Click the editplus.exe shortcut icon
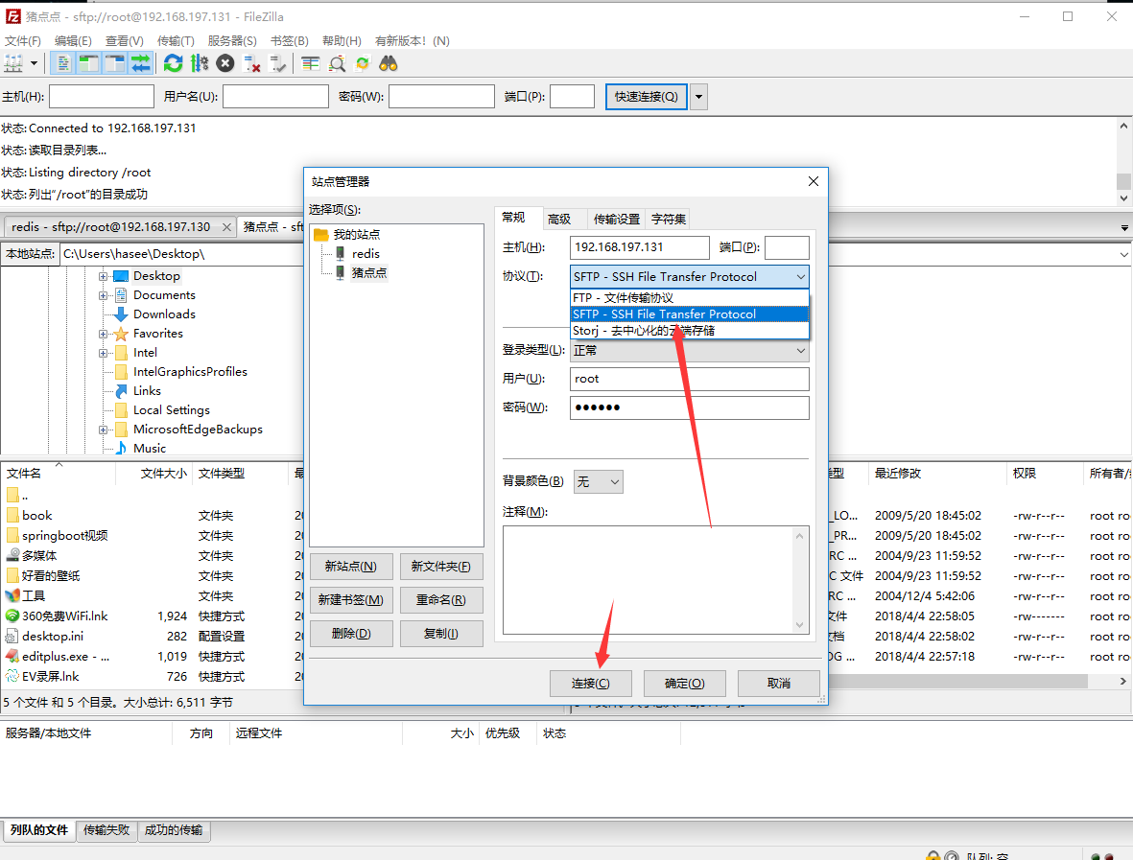 (x=12, y=657)
